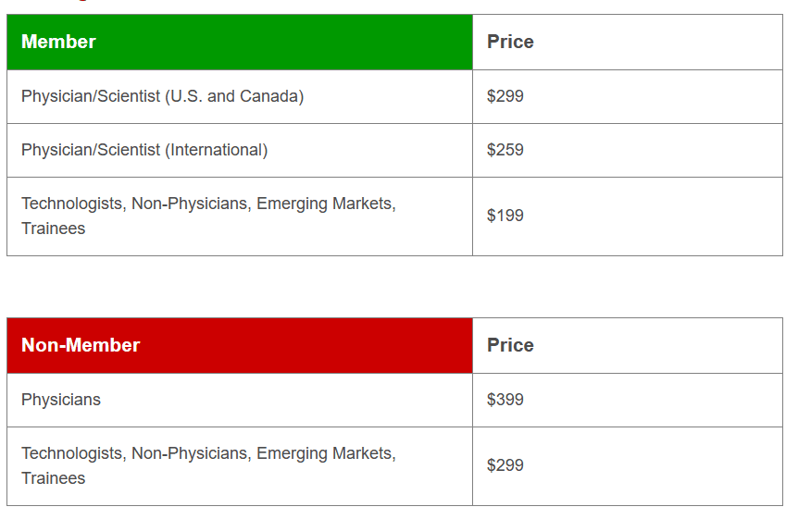The width and height of the screenshot is (786, 507).
Task: Click the $259 International price
Action: [x=505, y=150]
